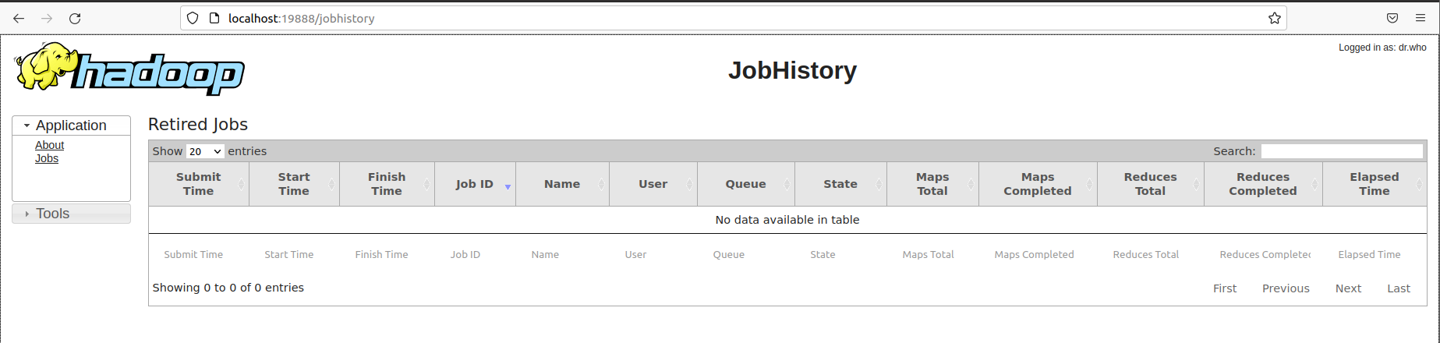Viewport: 1440px width, 343px height.
Task: Sort by Start Time column
Action: click(x=294, y=184)
